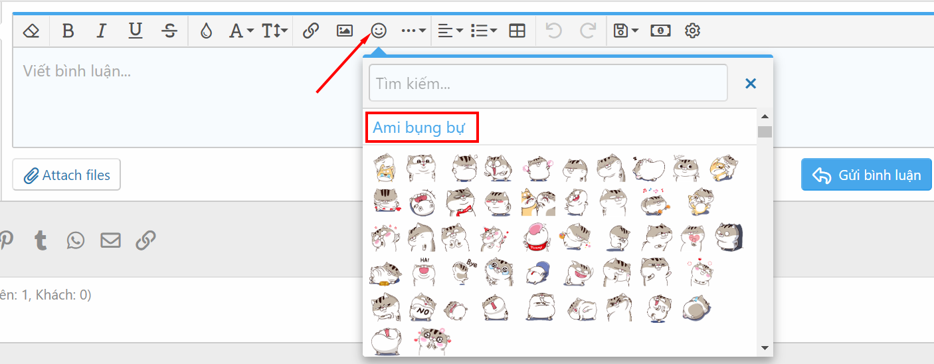
Task: Click the insert image icon
Action: (344, 31)
